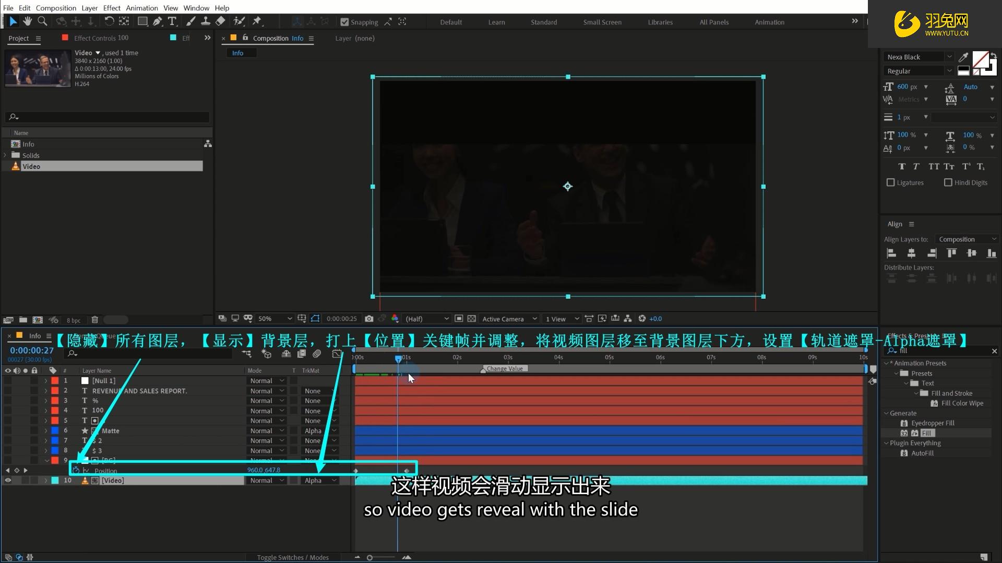This screenshot has height=563, width=1002.
Task: Click the project panel trash icon
Action: [x=94, y=320]
